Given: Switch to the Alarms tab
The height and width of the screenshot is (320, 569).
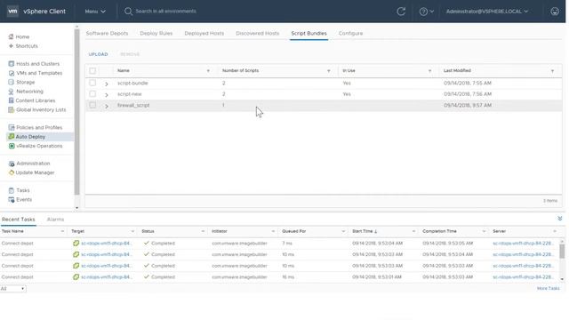Looking at the screenshot, I should coord(55,220).
